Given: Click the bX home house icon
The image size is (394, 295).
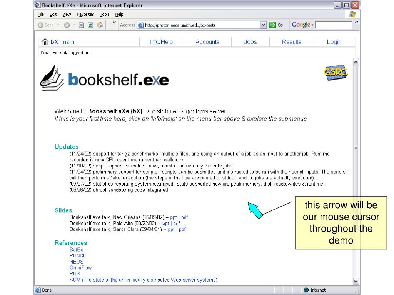Looking at the screenshot, I should [45, 42].
